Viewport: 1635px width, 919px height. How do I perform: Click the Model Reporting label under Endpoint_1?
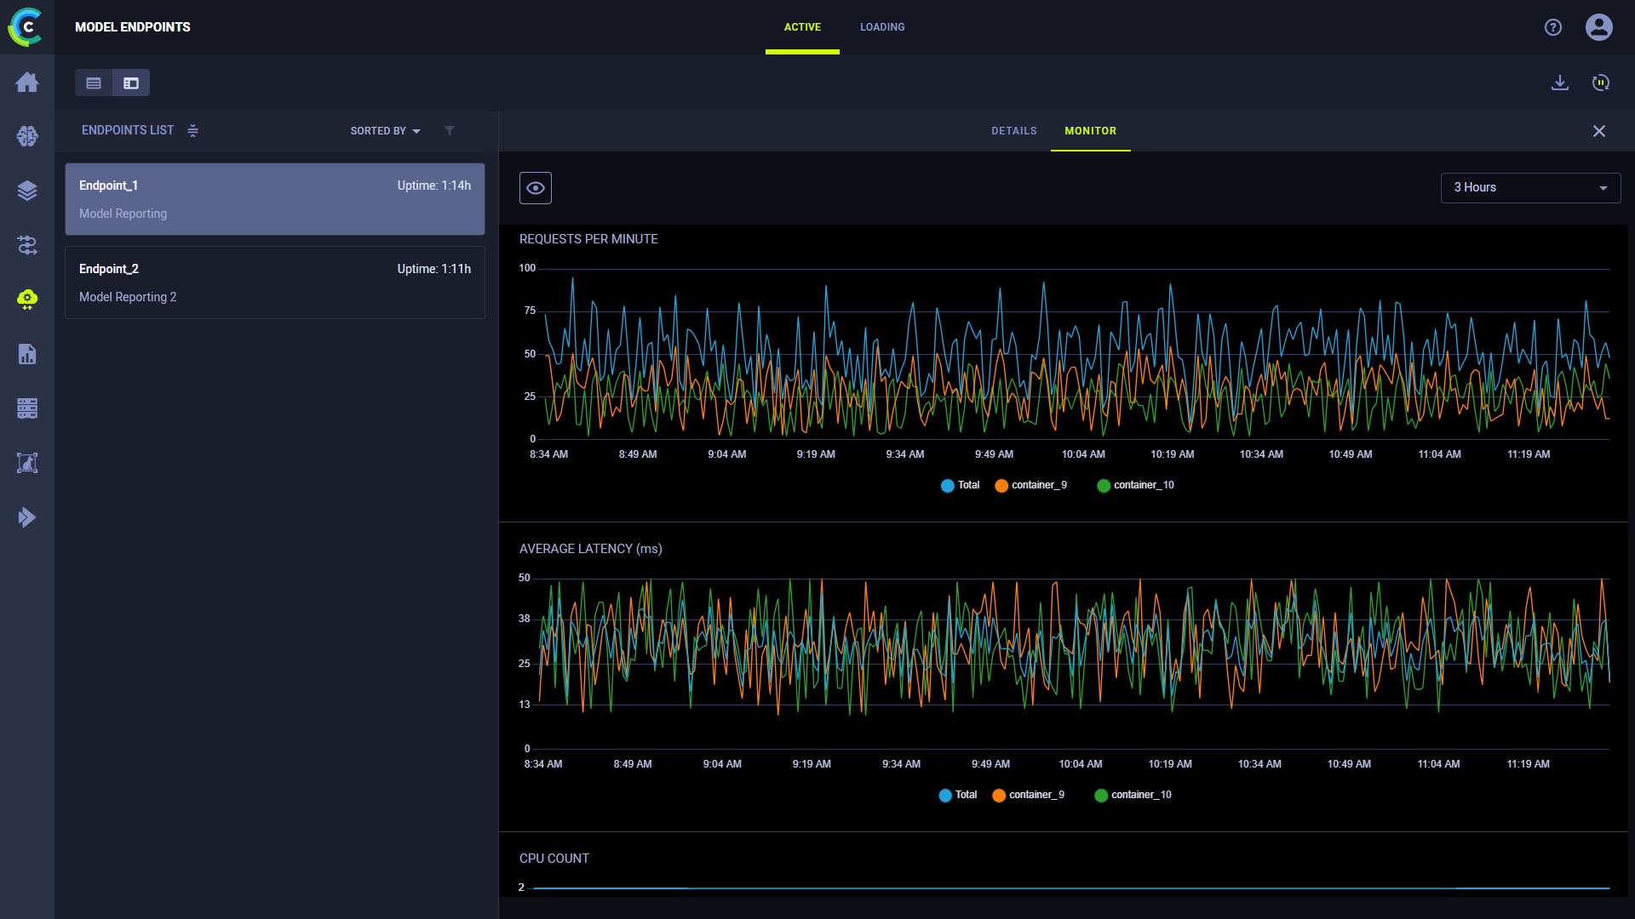click(x=123, y=214)
